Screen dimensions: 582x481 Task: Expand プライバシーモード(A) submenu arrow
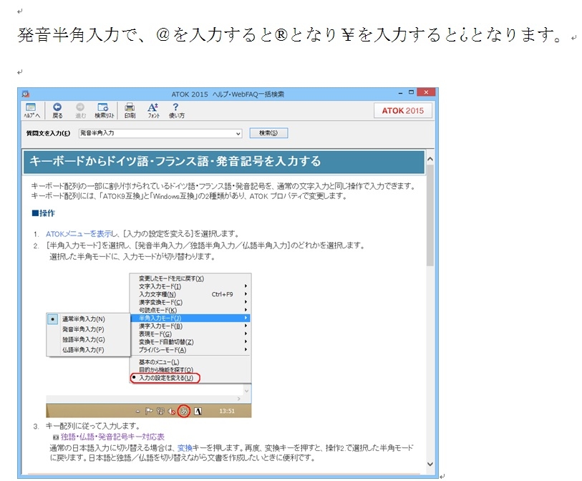click(x=246, y=349)
